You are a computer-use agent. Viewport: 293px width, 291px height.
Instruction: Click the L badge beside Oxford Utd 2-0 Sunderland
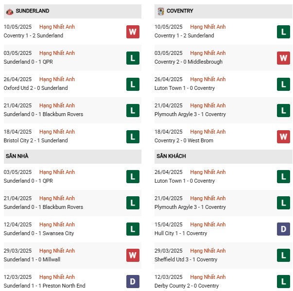tap(133, 84)
